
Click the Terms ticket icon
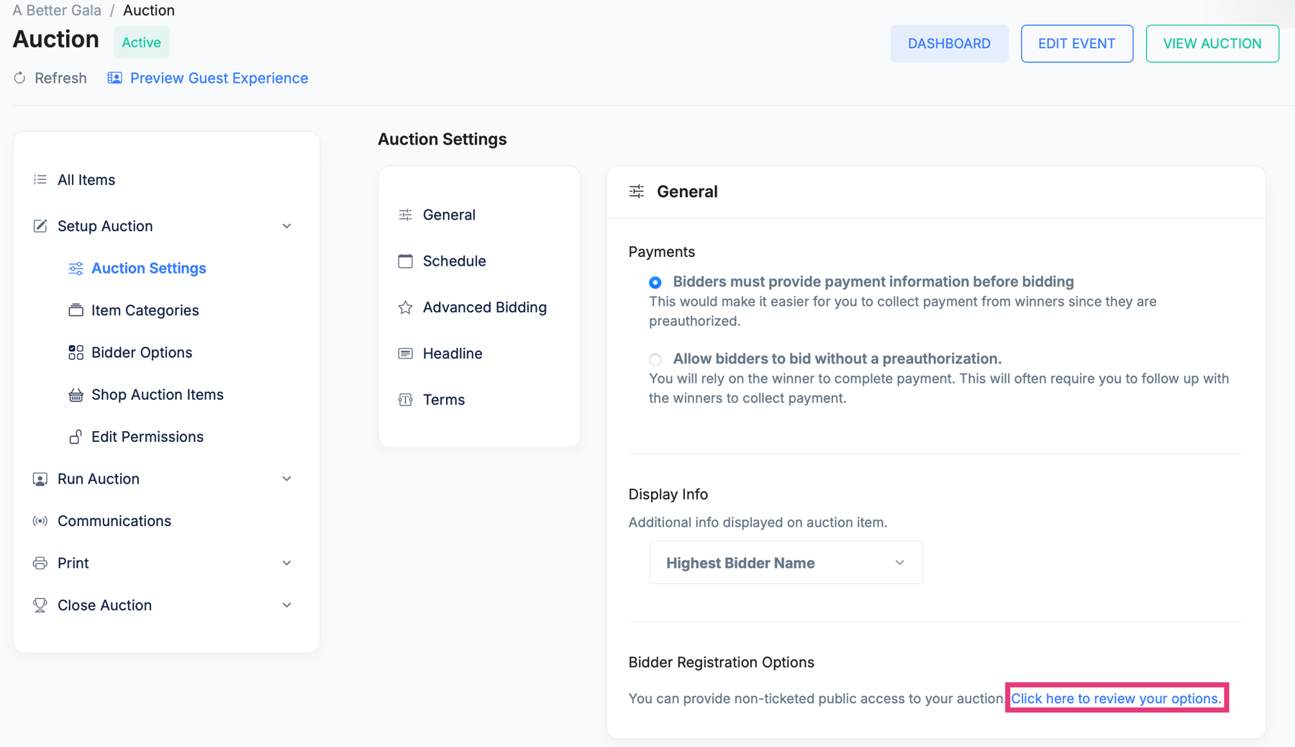click(x=405, y=399)
